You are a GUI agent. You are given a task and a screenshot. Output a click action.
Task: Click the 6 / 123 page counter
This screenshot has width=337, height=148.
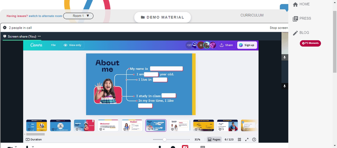(x=229, y=140)
